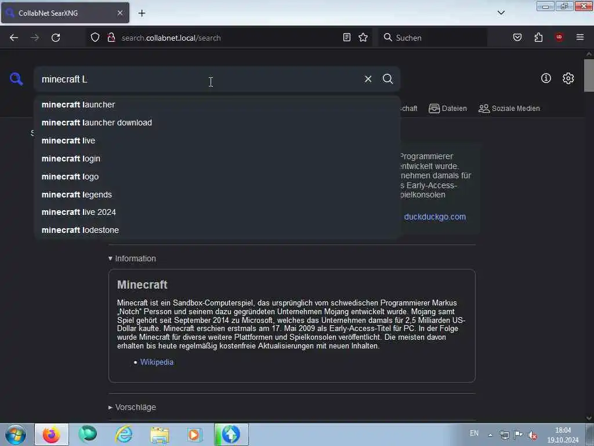This screenshot has width=594, height=446.
Task: Open the duckduckgo.com link
Action: click(x=435, y=217)
